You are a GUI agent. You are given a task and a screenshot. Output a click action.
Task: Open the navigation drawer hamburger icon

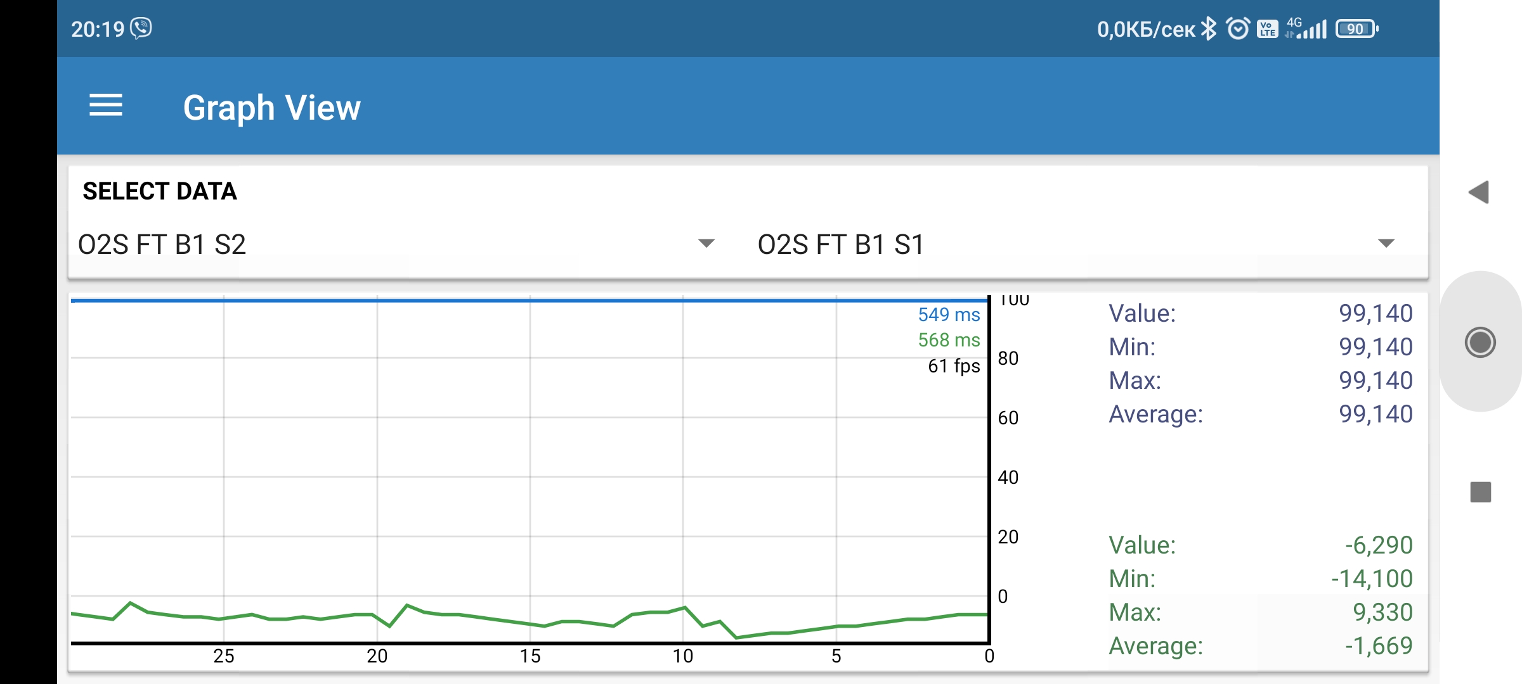(107, 106)
